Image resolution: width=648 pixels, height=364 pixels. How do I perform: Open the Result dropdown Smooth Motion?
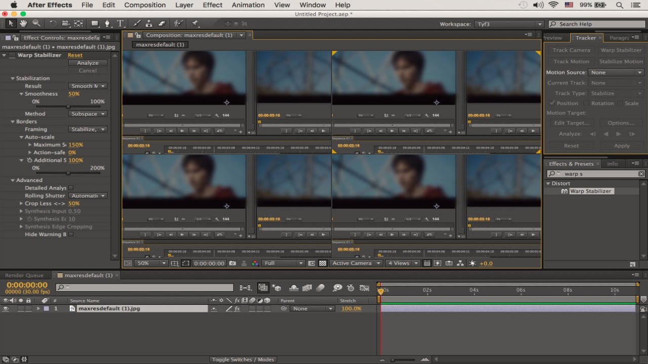point(88,86)
